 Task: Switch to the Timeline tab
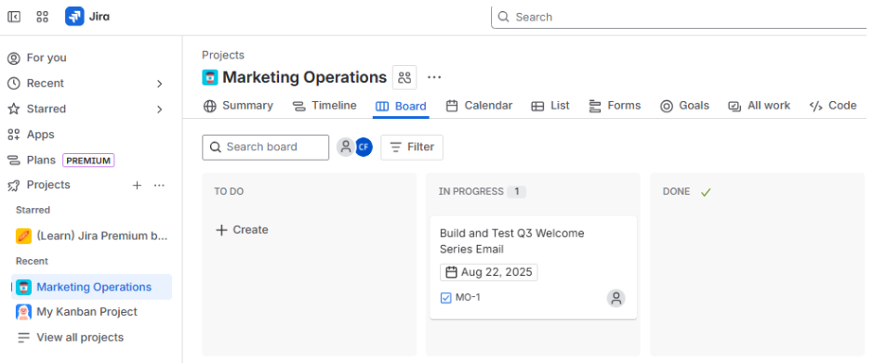[324, 106]
